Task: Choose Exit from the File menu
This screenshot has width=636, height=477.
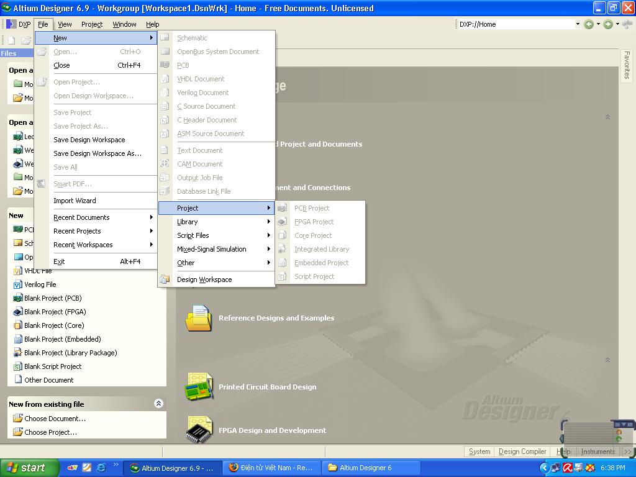Action: point(96,261)
